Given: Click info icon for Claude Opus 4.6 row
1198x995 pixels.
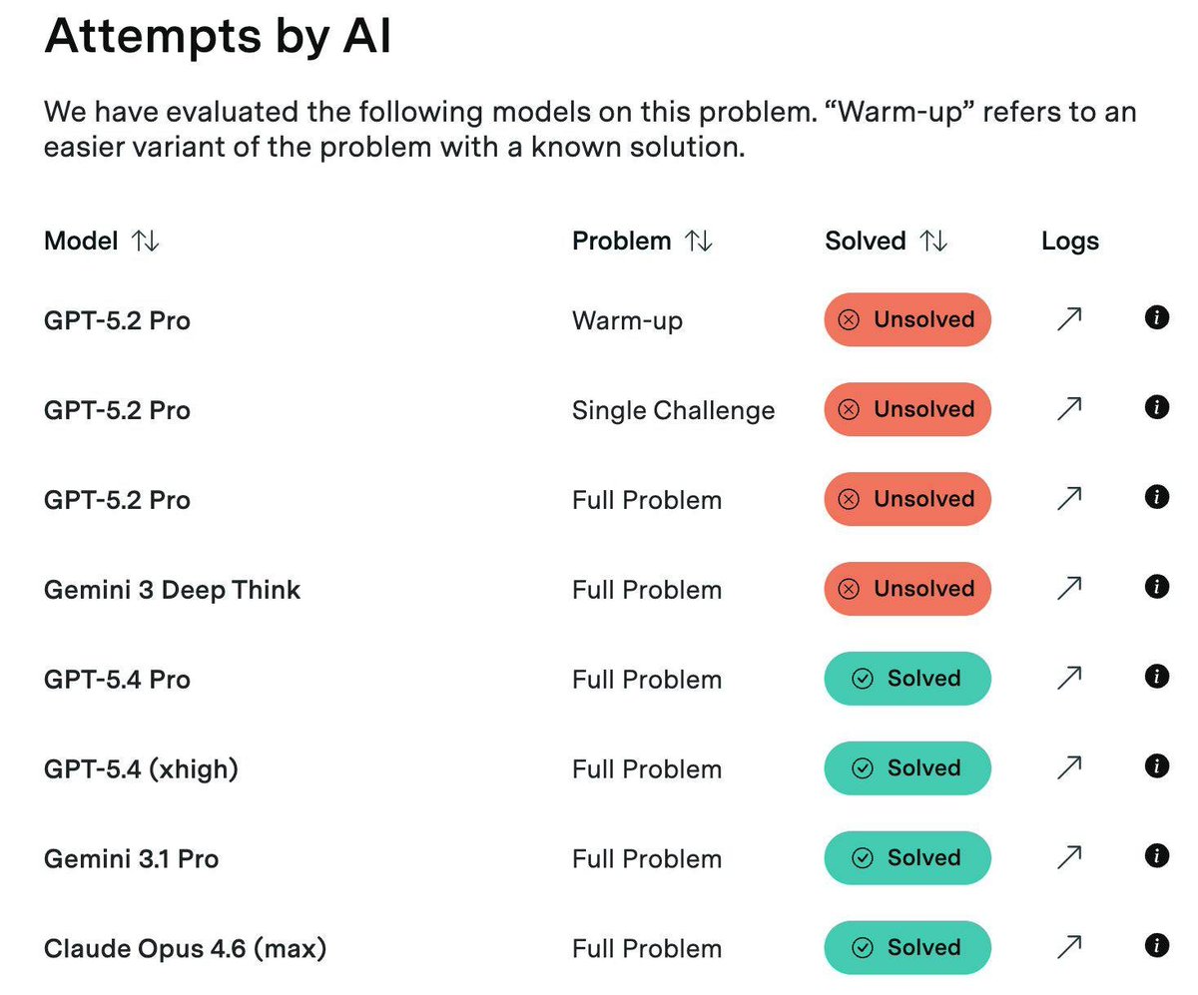Looking at the screenshot, I should (x=1156, y=946).
